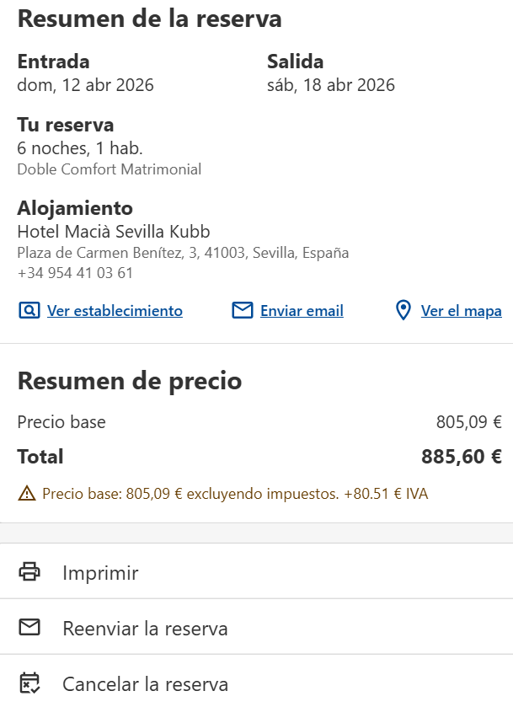Click the magnifier icon beside Ver establecimiento
This screenshot has width=513, height=707.
tap(29, 311)
